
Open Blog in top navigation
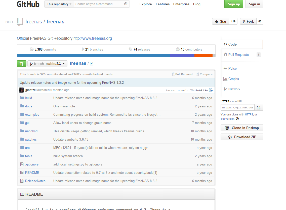click(197, 4)
